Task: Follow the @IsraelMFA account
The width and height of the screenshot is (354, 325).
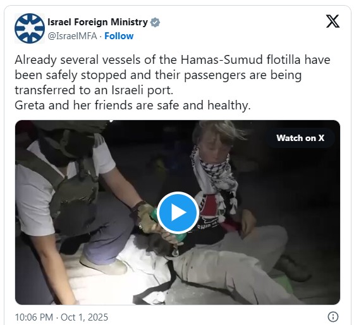Action: (x=119, y=36)
